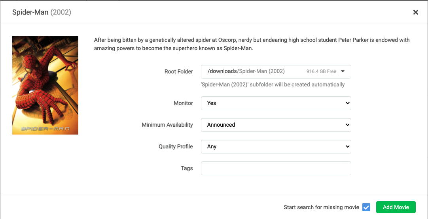Click the subfolder will be created notice

coord(273,84)
